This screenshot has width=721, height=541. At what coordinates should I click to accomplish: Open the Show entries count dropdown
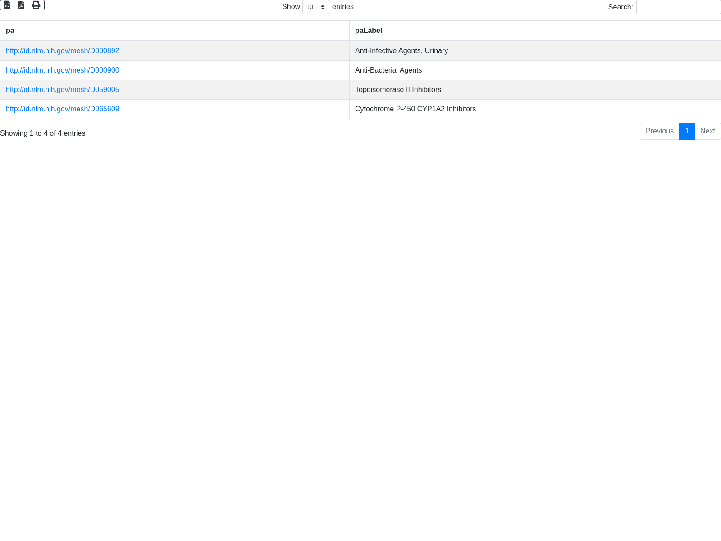pyautogui.click(x=316, y=7)
